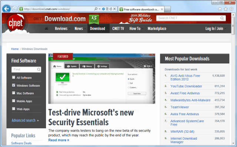Check the All Software checkbox
This screenshot has width=237, height=147.
point(14,77)
